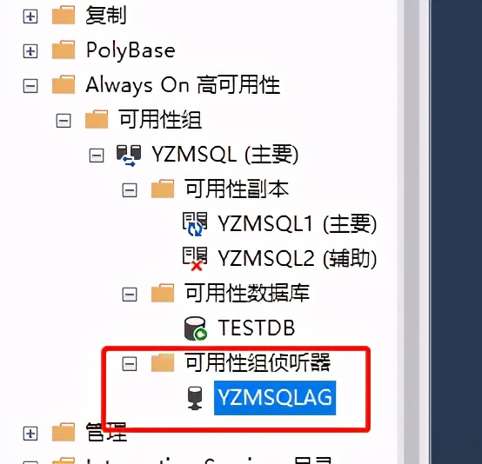The width and height of the screenshot is (482, 464).
Task: Click the YZMSQLAG listener icon
Action: click(195, 398)
